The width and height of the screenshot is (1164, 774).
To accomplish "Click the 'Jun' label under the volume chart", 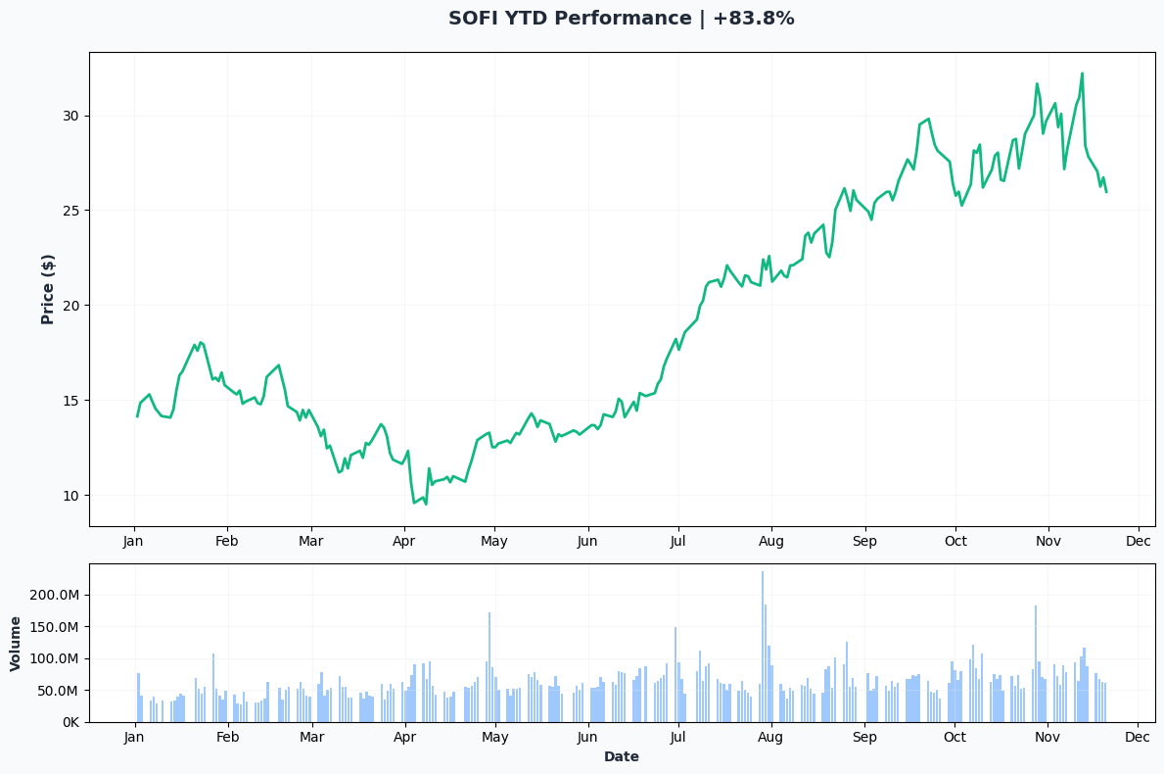I will 587,738.
